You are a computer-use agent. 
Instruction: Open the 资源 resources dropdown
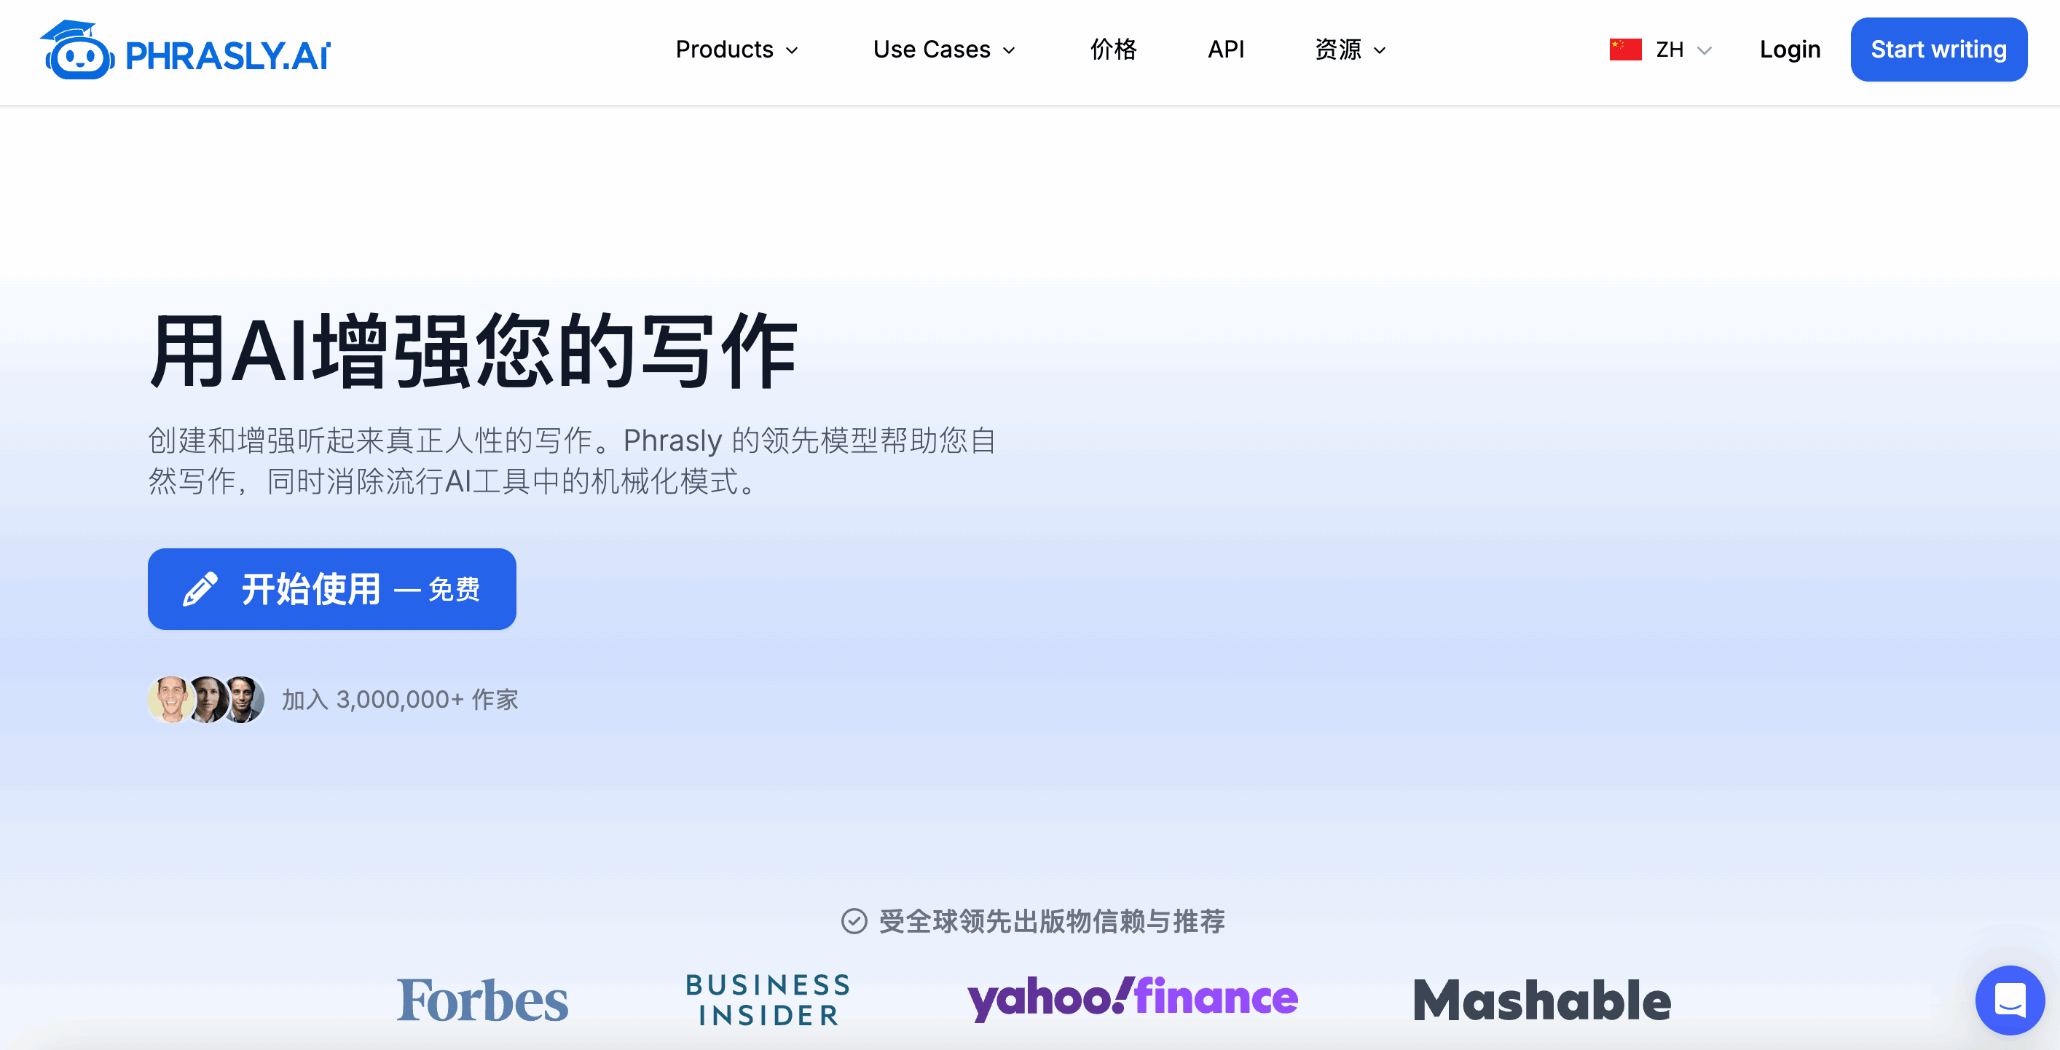tap(1350, 50)
